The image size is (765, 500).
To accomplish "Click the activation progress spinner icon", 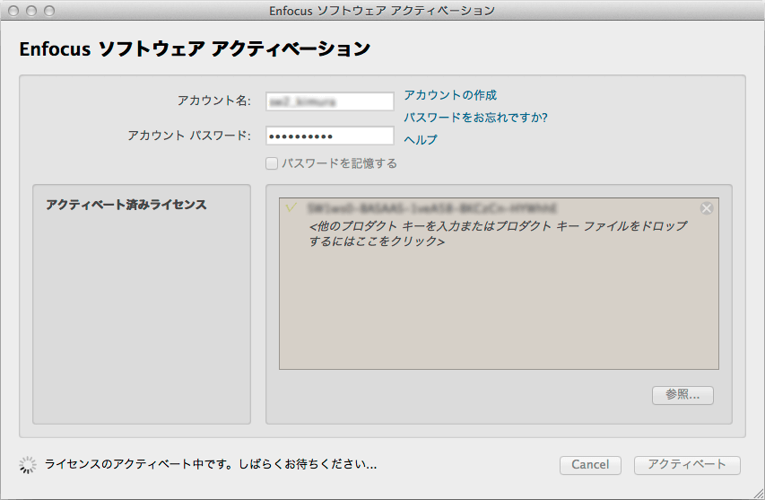I will 28,465.
